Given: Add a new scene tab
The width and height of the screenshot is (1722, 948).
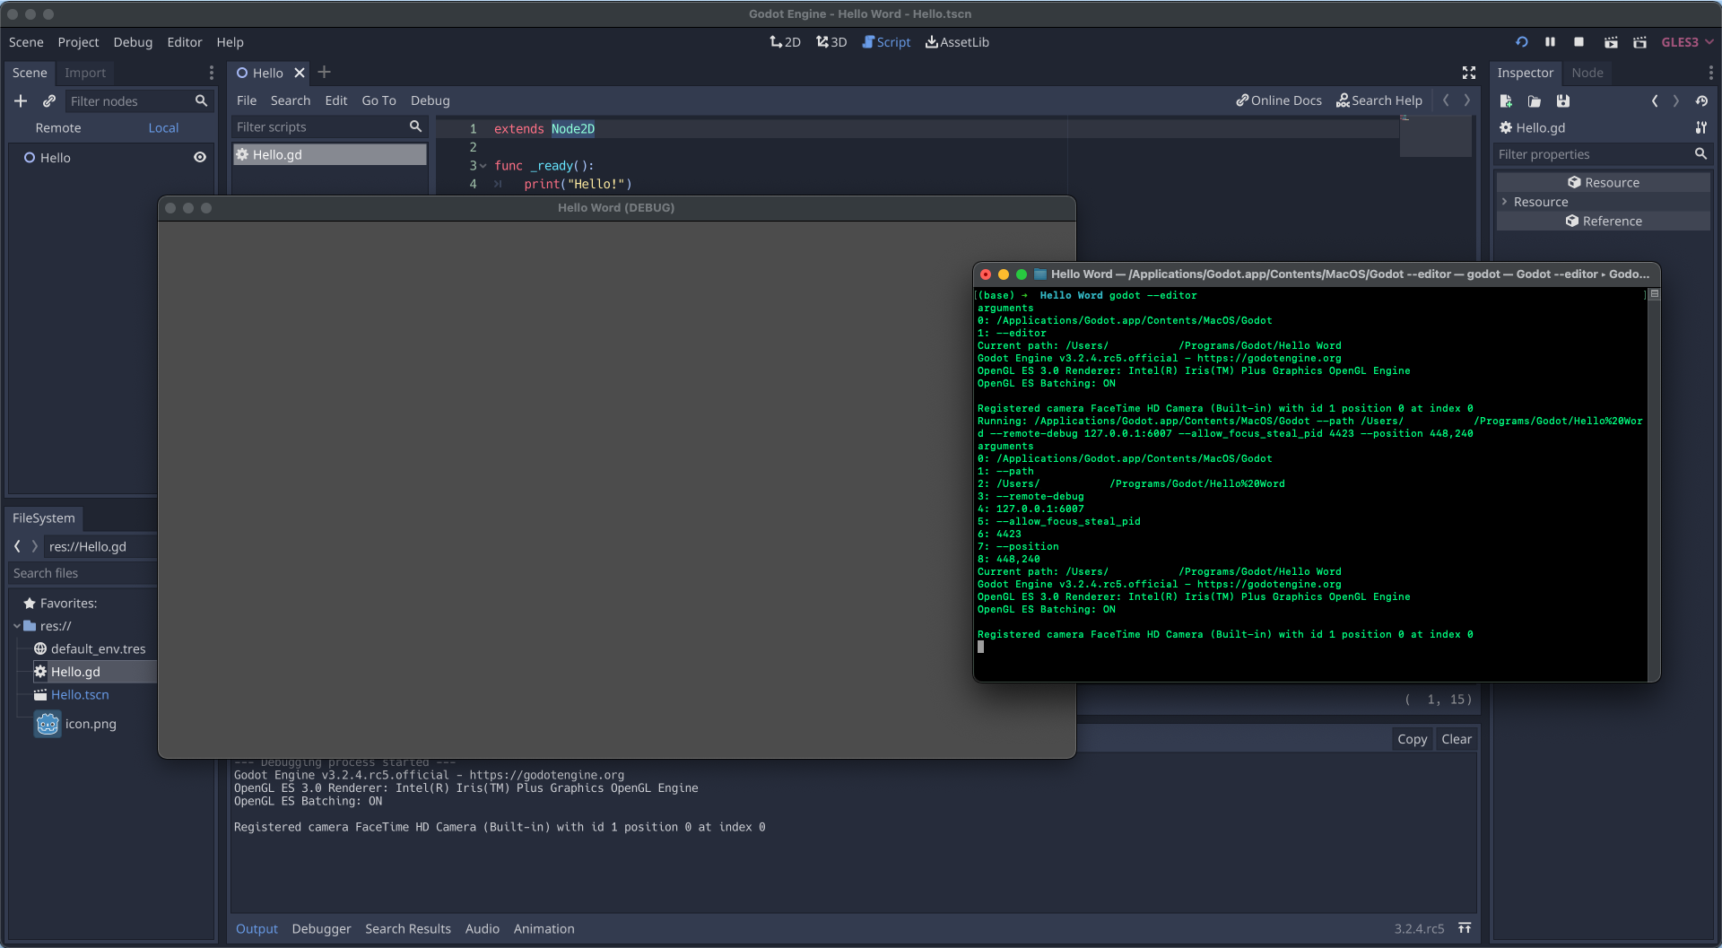Looking at the screenshot, I should (325, 72).
